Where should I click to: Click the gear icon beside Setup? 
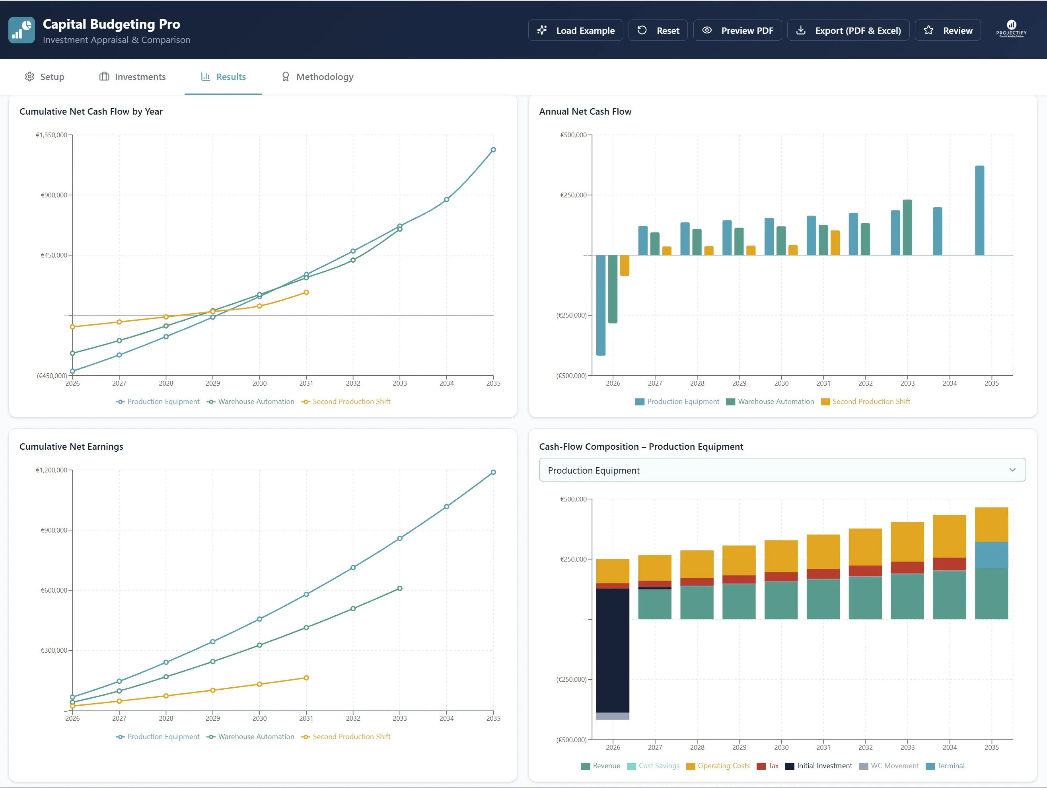coord(29,77)
